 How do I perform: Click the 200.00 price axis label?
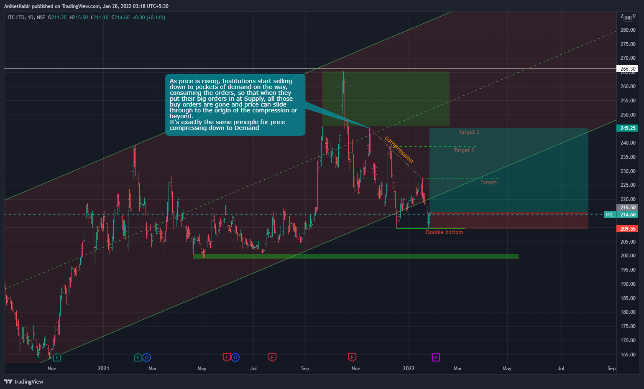(x=628, y=256)
